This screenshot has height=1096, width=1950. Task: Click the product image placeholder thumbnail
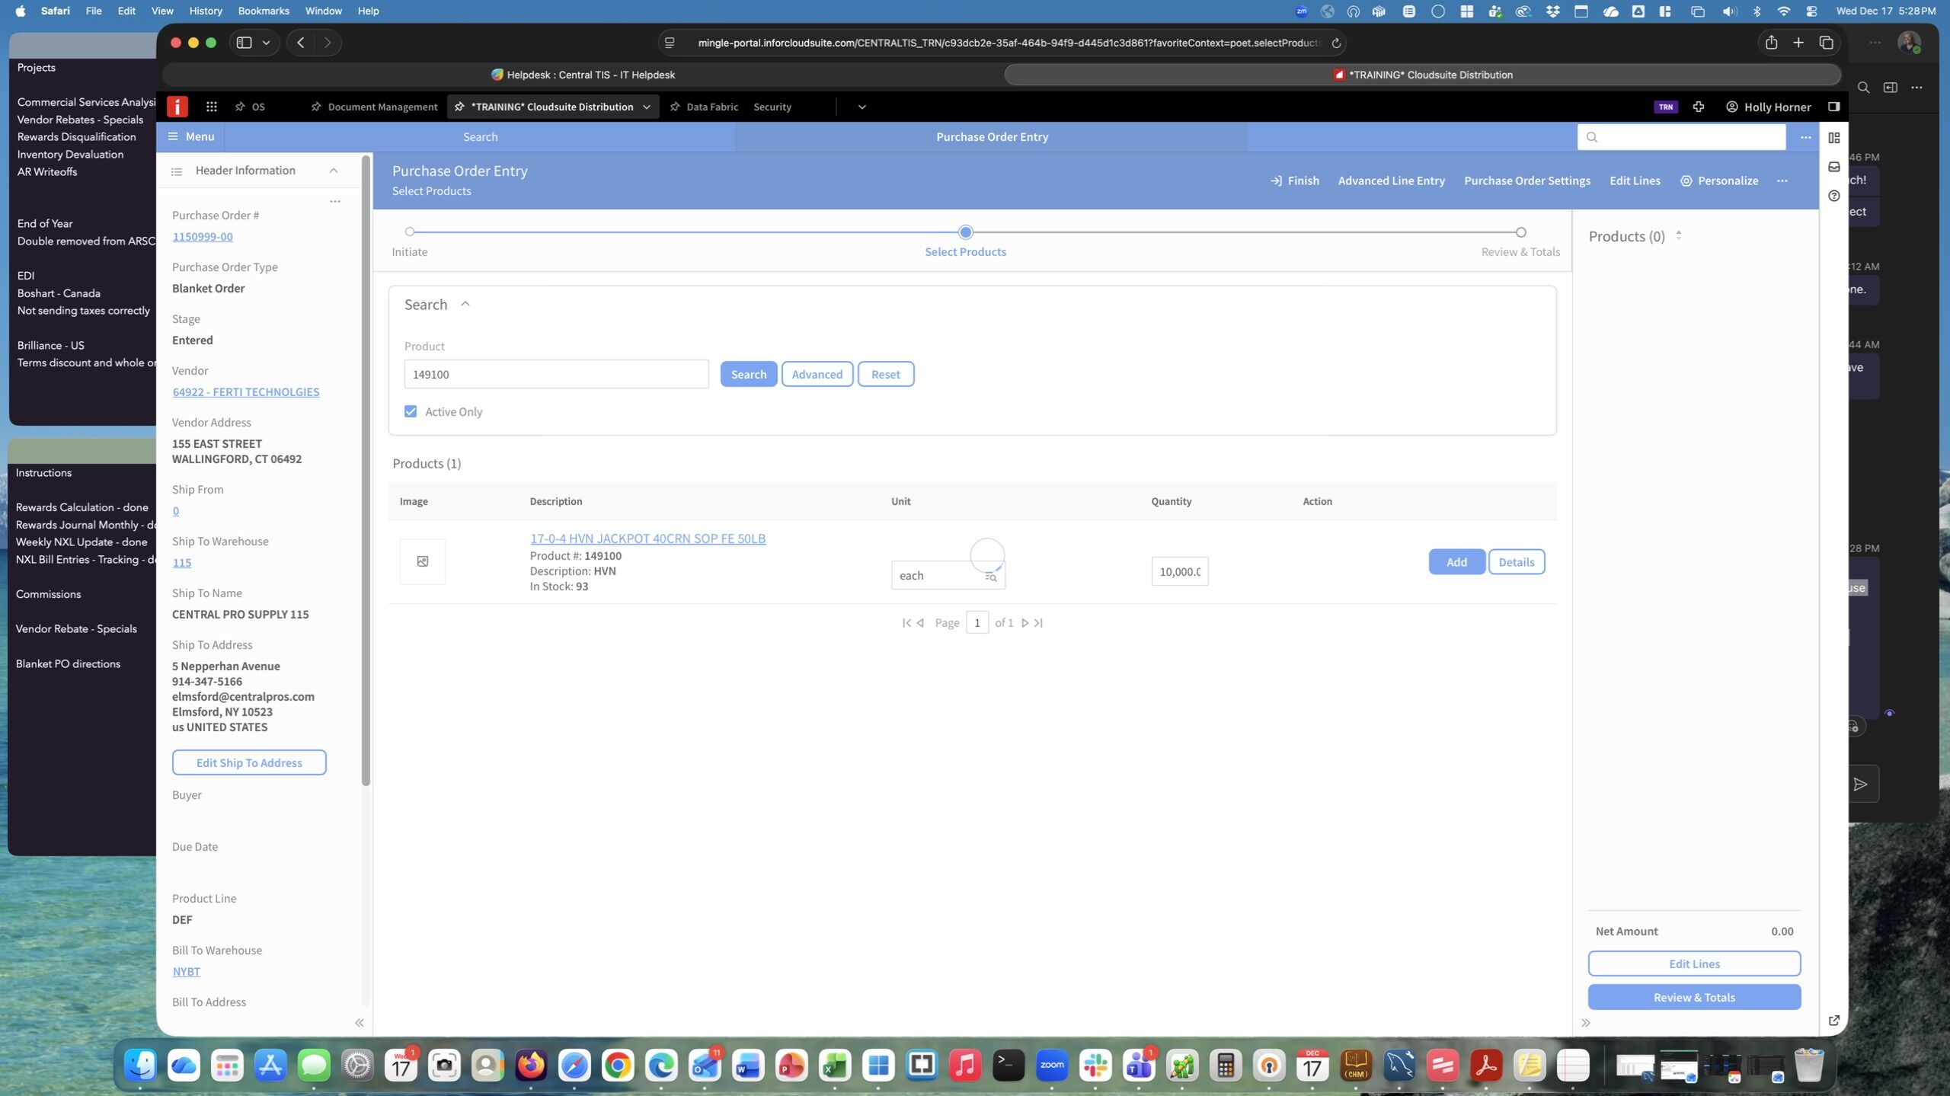pos(423,561)
